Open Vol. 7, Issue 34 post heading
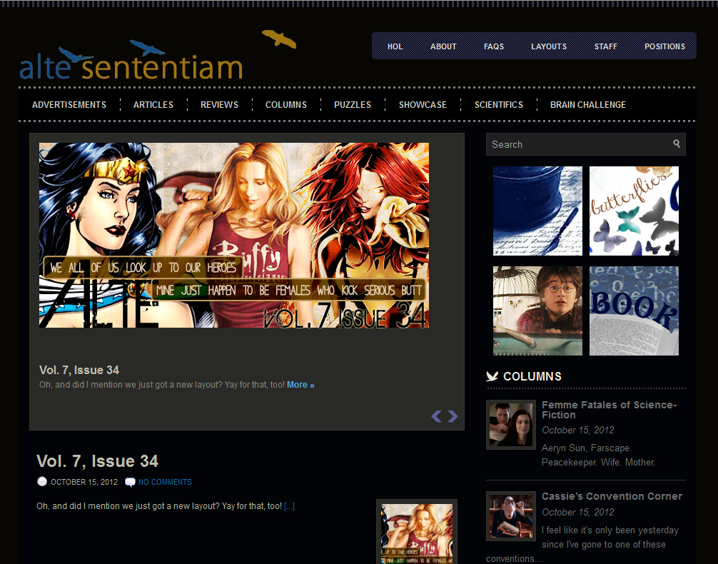Image resolution: width=718 pixels, height=564 pixels. pos(98,461)
